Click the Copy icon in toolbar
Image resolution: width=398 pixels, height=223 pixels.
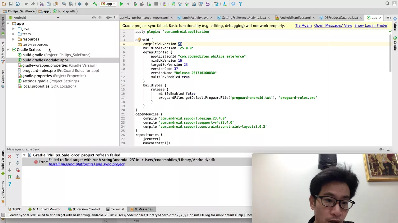(49, 4)
